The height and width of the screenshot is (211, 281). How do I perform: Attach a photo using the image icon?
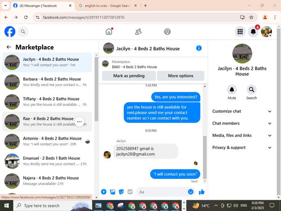point(112,192)
